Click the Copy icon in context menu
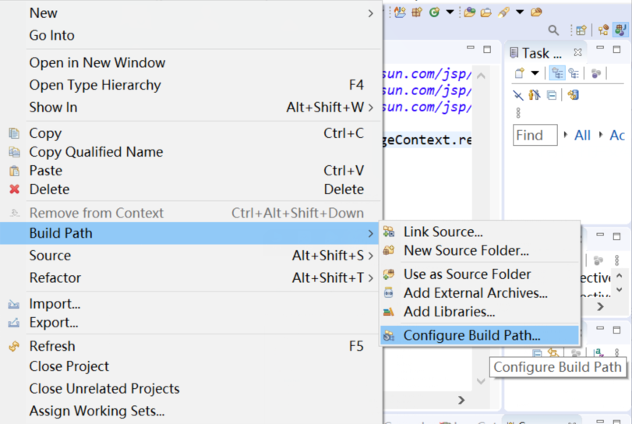Screen dimensions: 632x424 [14, 133]
